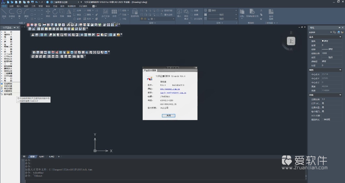Click 常见问题 in the Tangent sidebar
The width and height of the screenshot is (345, 183).
[x=8, y=89]
